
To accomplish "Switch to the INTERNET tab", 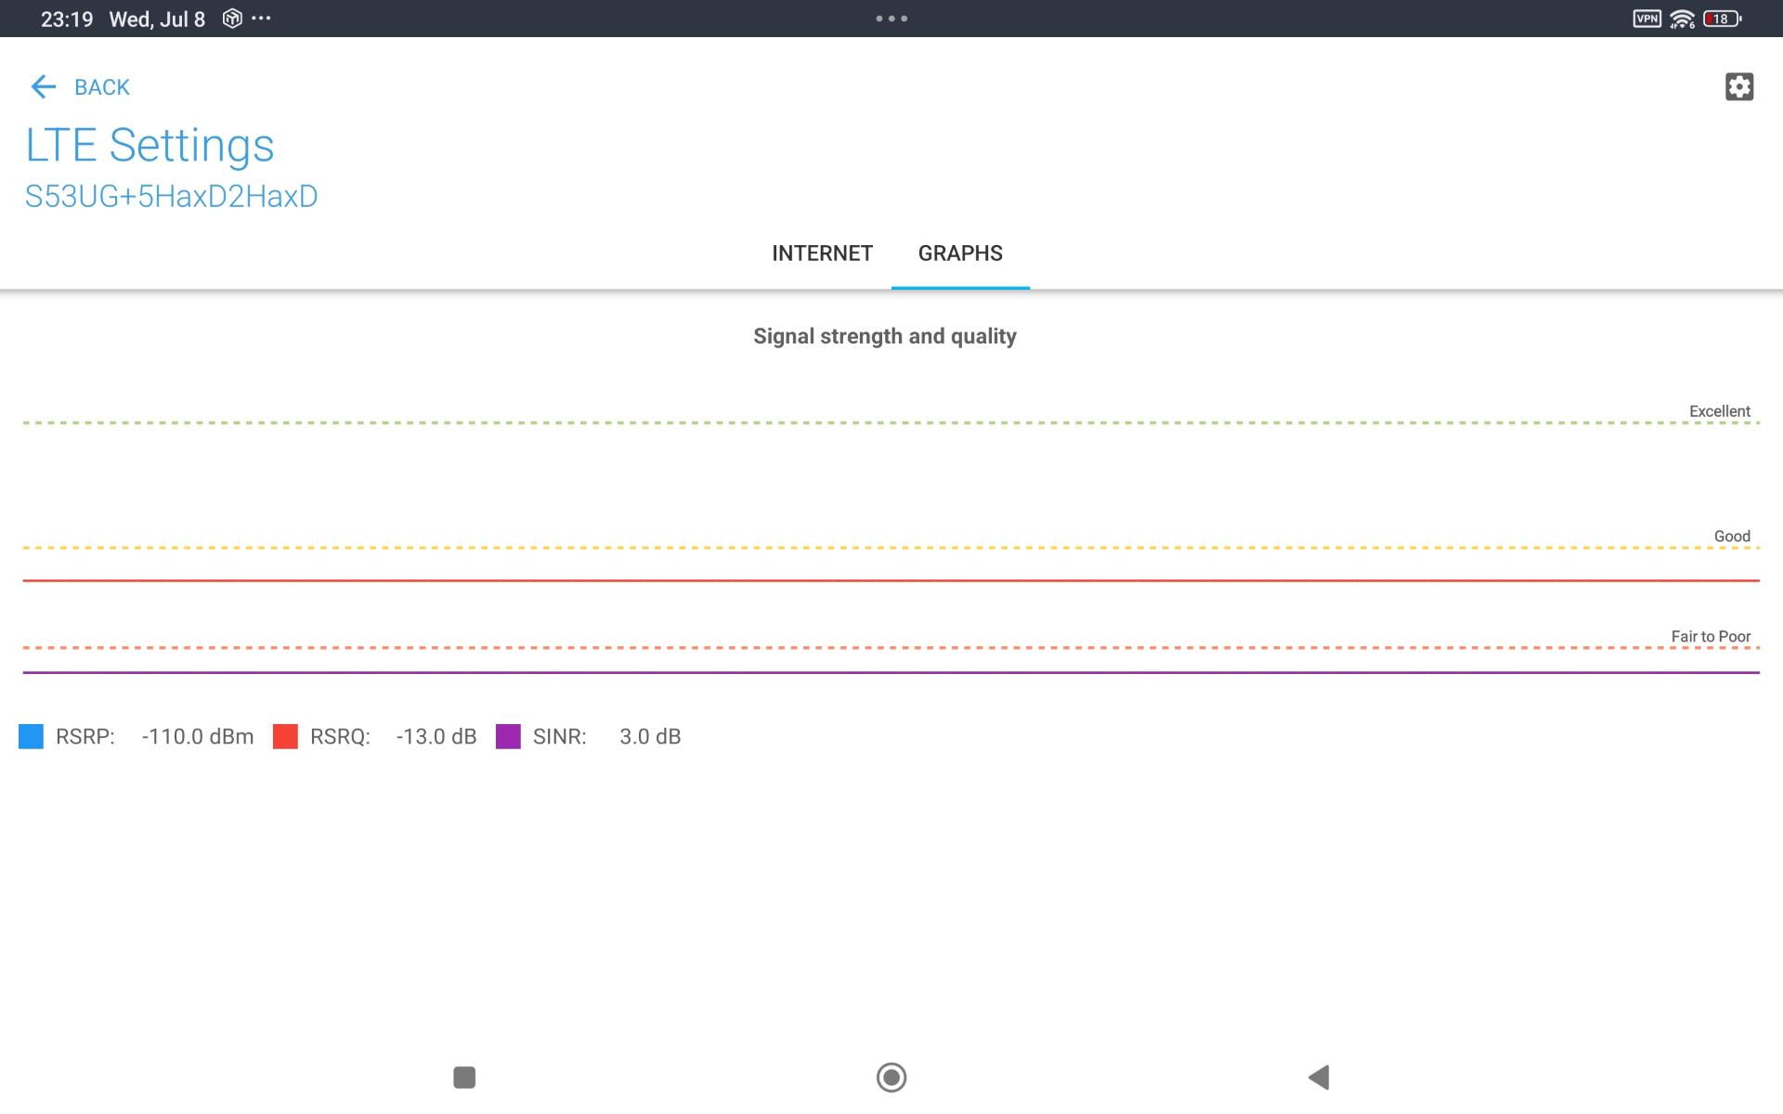I will [822, 253].
